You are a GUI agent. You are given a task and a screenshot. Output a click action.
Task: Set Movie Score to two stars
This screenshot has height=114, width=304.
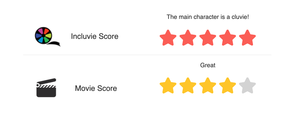point(188,85)
